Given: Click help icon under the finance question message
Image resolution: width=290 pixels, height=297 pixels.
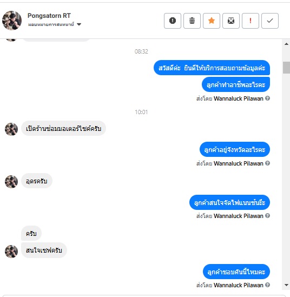Looking at the screenshot, I should pos(267,215).
